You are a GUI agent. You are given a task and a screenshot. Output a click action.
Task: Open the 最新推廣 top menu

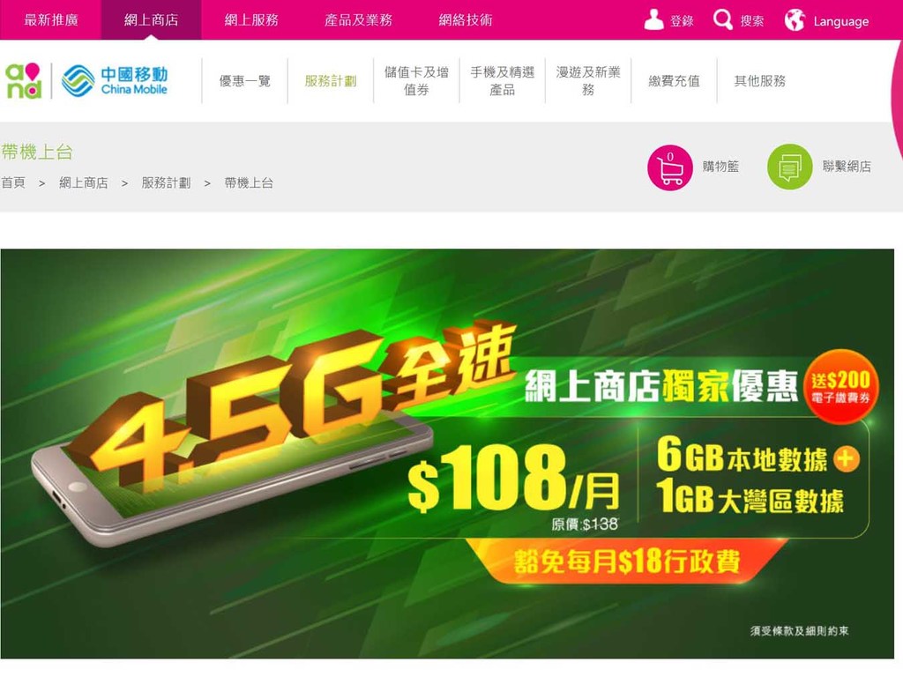click(50, 20)
